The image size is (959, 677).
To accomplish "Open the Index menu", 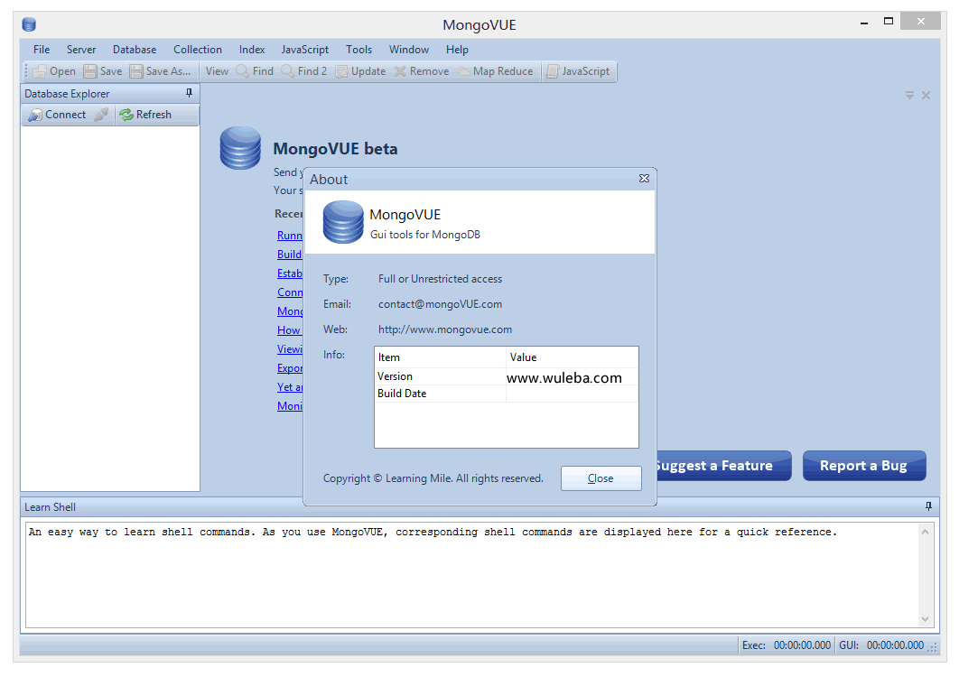I will point(252,50).
